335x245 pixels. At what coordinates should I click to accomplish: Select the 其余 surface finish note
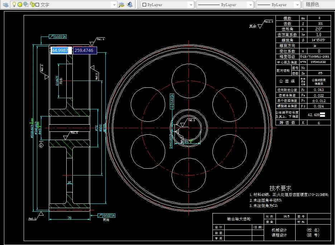click(253, 26)
